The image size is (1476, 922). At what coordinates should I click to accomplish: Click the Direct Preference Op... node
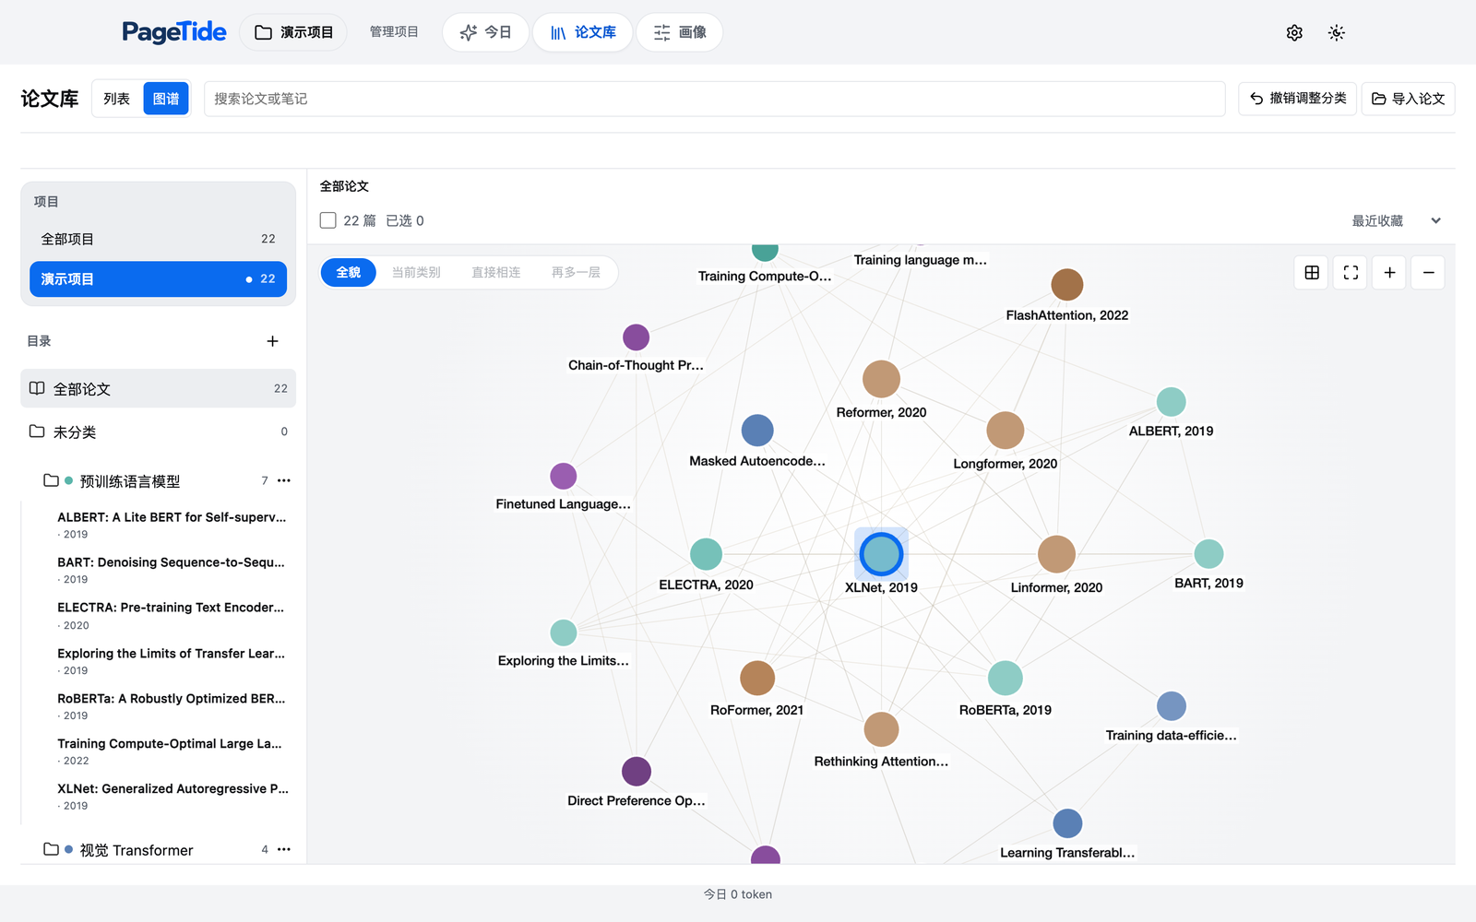pos(637,771)
